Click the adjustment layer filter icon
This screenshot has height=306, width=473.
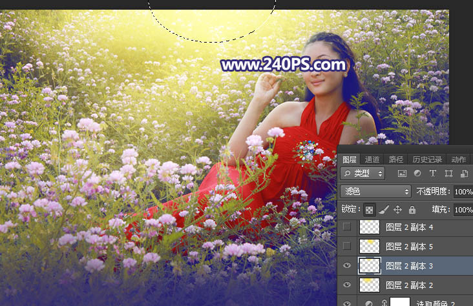pos(417,174)
